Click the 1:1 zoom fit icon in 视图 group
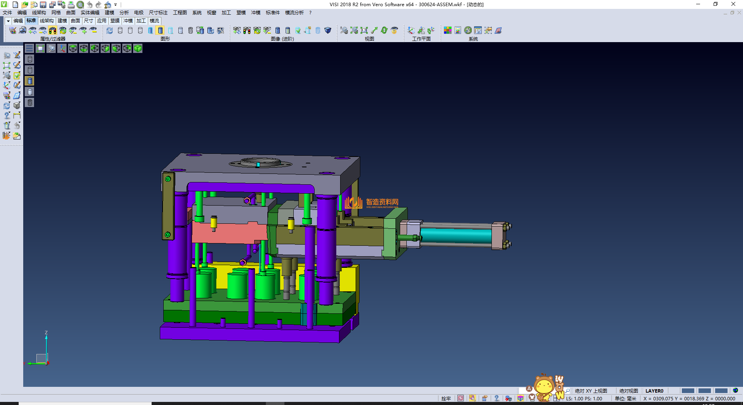The width and height of the screenshot is (743, 405). tap(364, 30)
